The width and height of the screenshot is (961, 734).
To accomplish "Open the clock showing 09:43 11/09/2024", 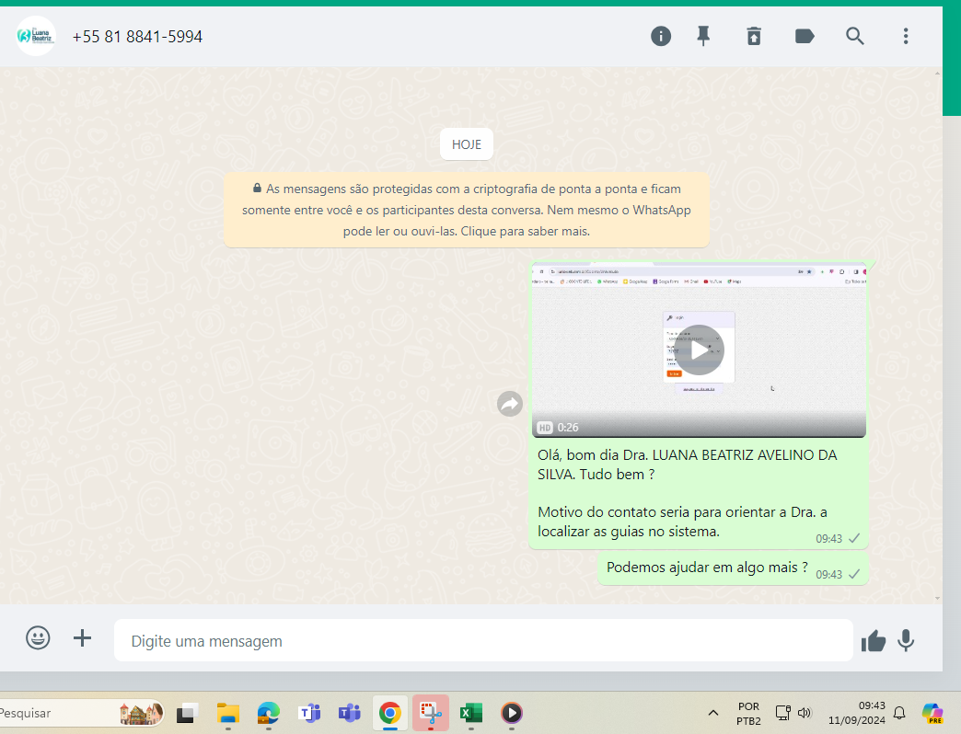I will pos(857,713).
